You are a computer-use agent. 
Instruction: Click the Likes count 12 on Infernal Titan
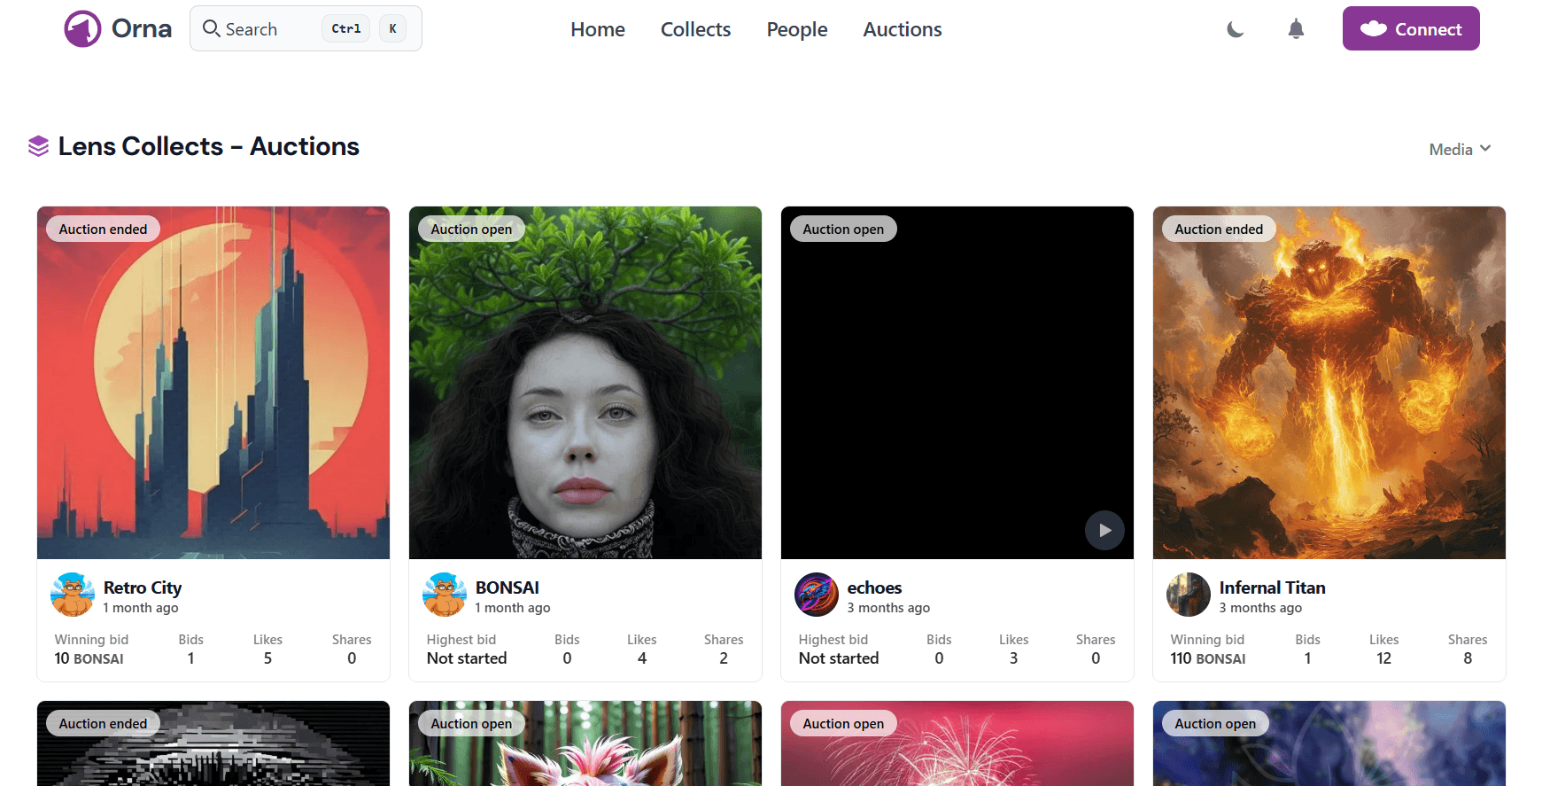pyautogui.click(x=1383, y=658)
